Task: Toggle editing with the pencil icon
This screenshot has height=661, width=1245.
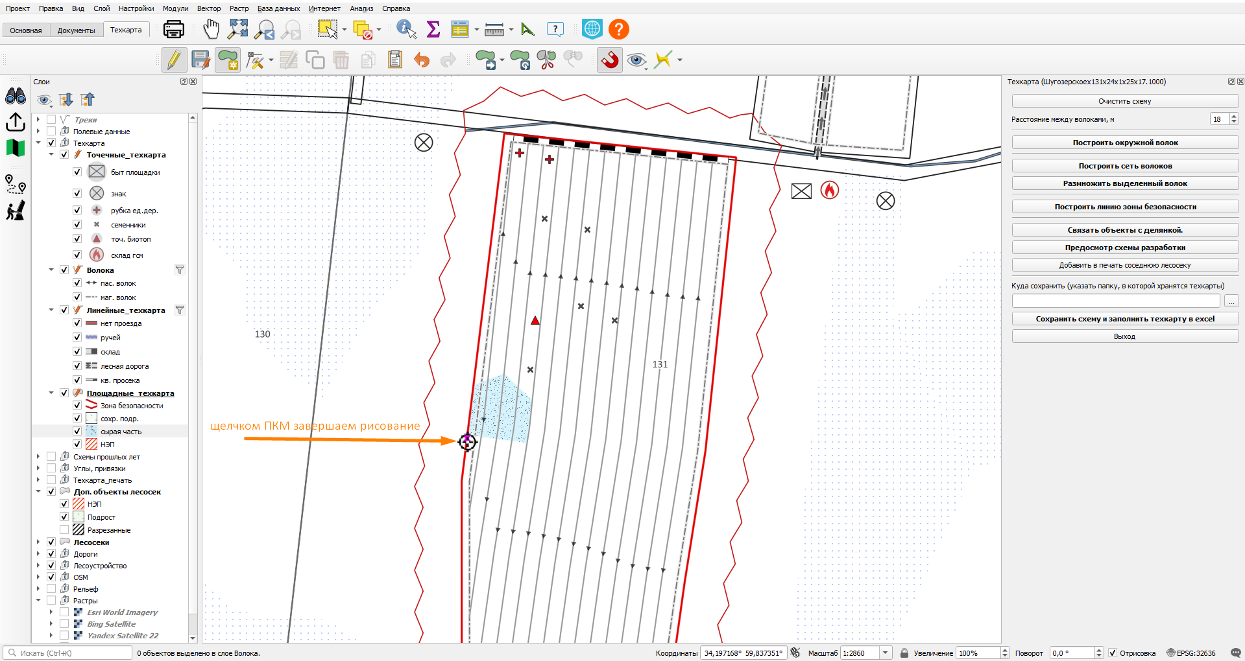Action: pyautogui.click(x=174, y=60)
